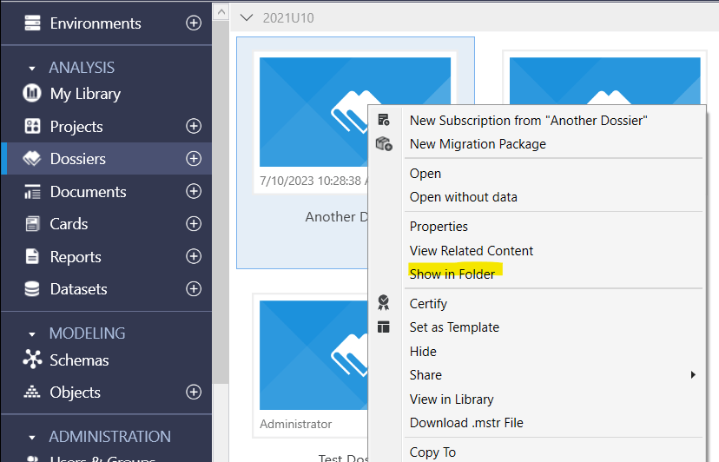Create new document via plus icon
This screenshot has height=462, width=719.
[194, 192]
